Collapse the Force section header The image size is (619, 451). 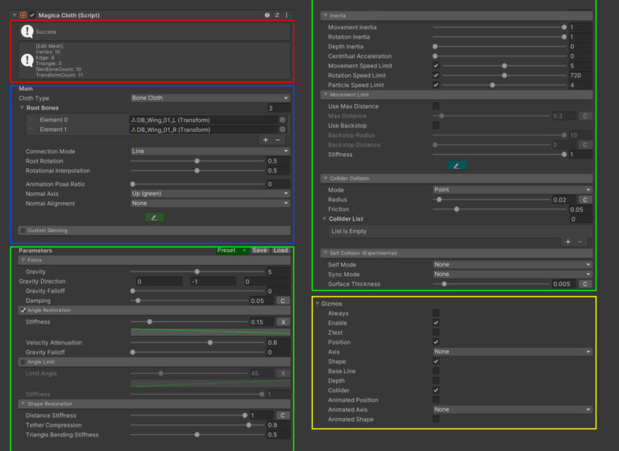tap(154, 260)
